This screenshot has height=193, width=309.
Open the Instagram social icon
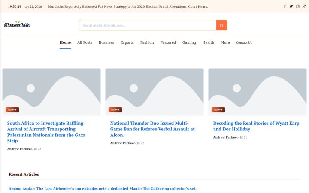tap(298, 6)
